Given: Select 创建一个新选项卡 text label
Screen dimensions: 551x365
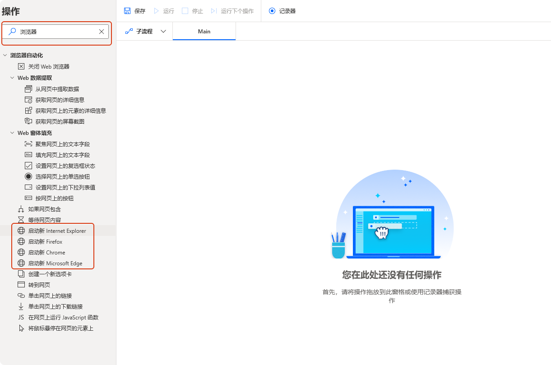Looking at the screenshot, I should coord(50,274).
